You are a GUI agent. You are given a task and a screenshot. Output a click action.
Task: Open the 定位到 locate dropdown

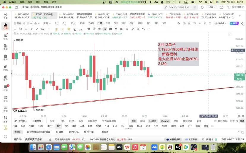point(21,121)
